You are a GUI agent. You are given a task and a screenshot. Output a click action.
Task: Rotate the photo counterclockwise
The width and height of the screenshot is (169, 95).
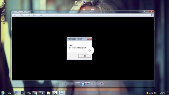[x=93, y=84]
